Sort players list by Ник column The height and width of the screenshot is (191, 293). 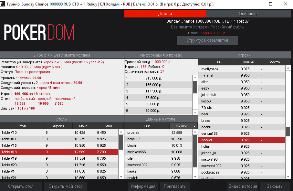pyautogui.click(x=218, y=62)
